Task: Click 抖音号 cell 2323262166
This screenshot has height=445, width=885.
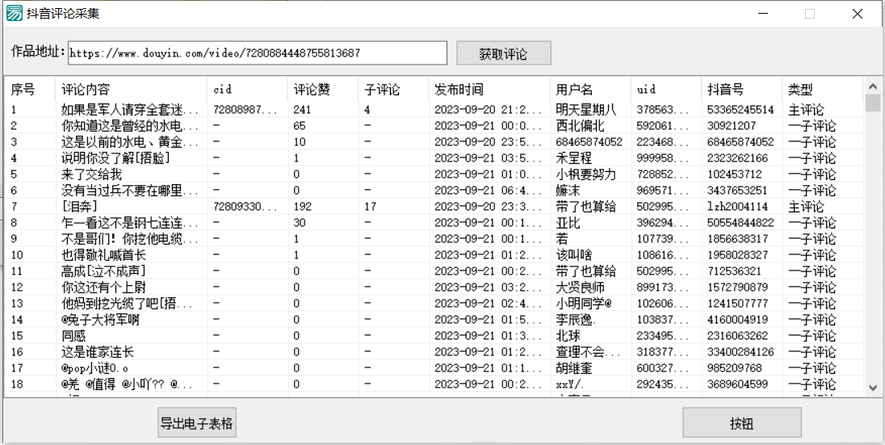Action: pos(738,158)
